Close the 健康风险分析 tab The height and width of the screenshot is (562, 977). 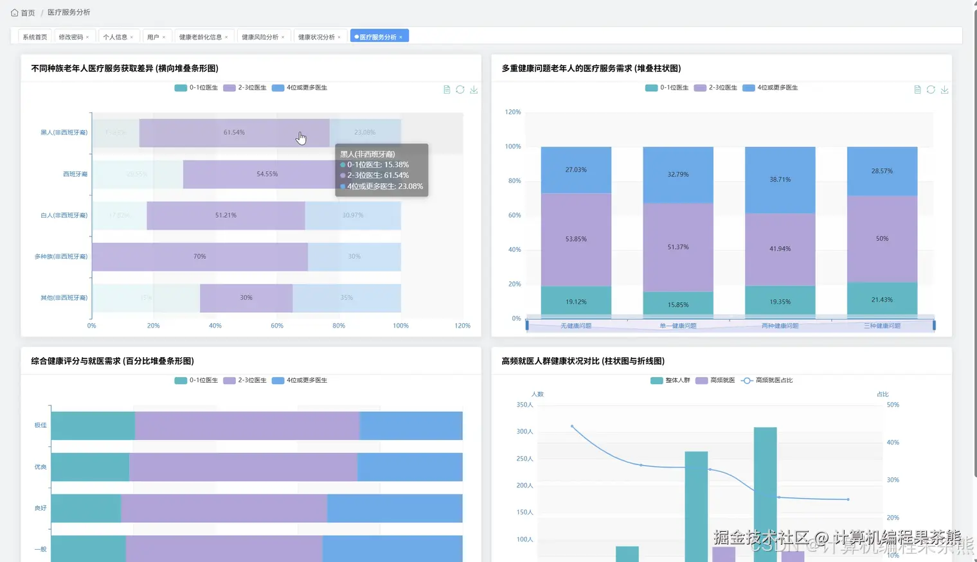[283, 37]
